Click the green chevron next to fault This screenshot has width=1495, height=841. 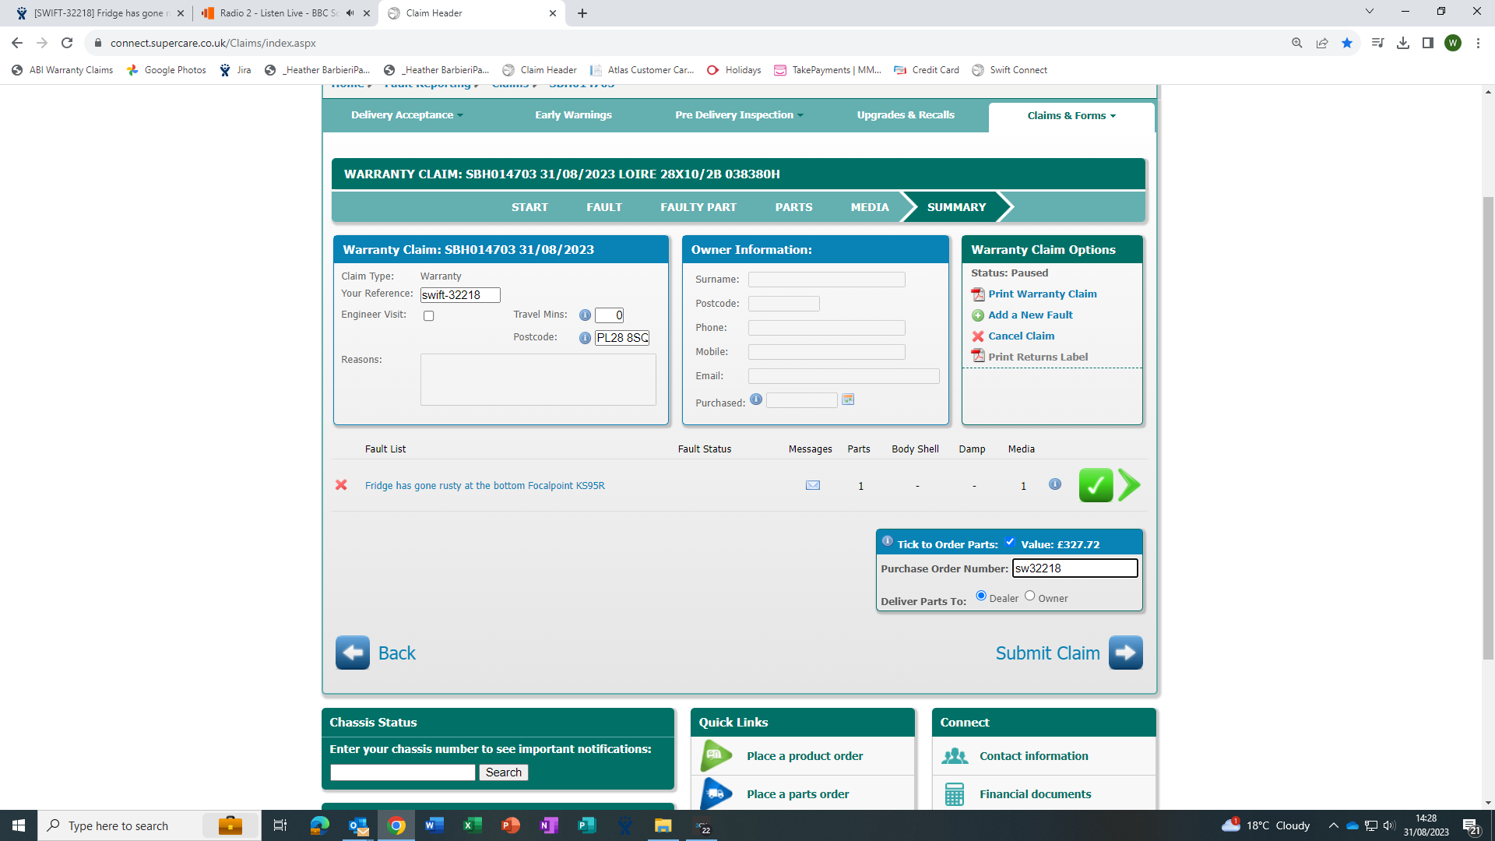(x=1129, y=485)
